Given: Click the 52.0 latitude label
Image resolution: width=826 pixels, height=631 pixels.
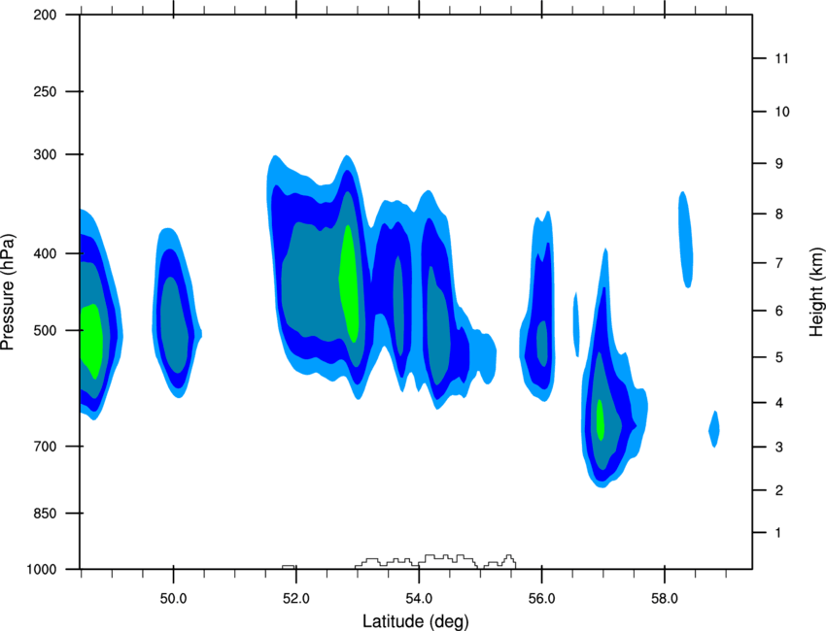Looking at the screenshot, I should [x=296, y=599].
